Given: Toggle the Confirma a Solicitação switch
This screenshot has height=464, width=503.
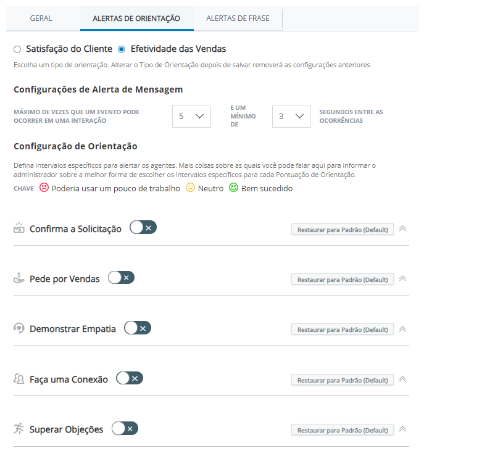Looking at the screenshot, I should click(143, 227).
